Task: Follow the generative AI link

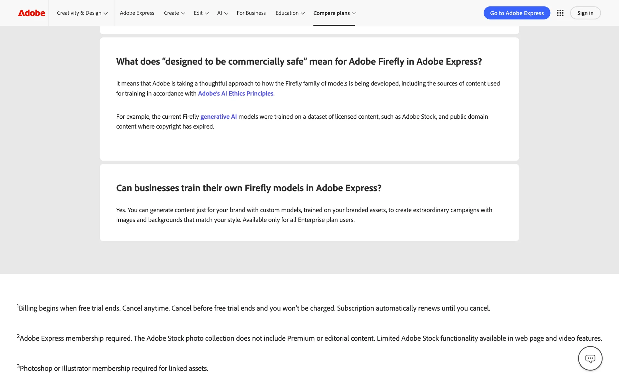Action: coord(218,117)
